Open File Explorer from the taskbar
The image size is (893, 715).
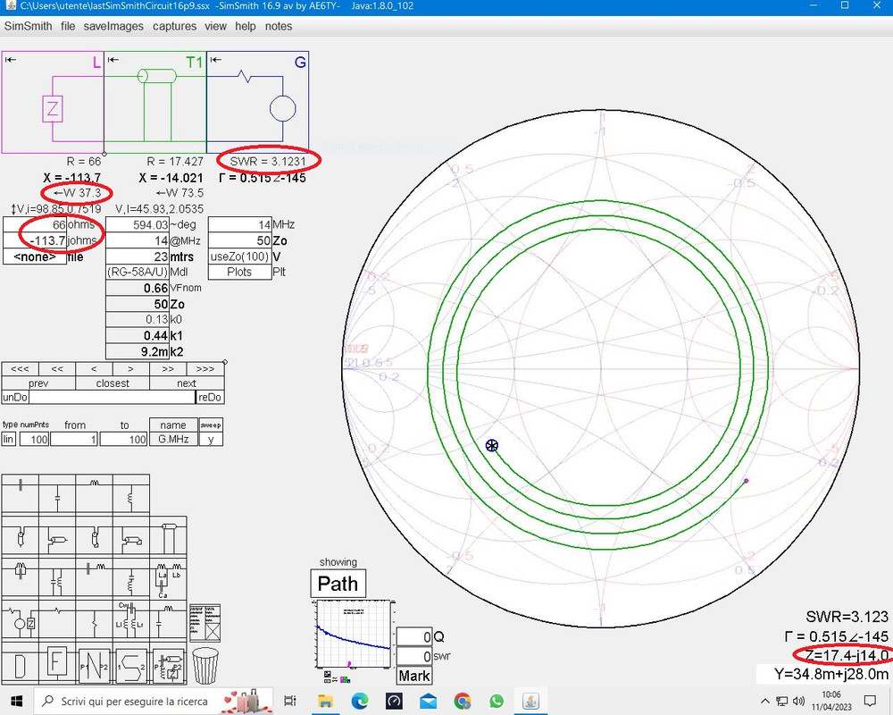point(325,701)
